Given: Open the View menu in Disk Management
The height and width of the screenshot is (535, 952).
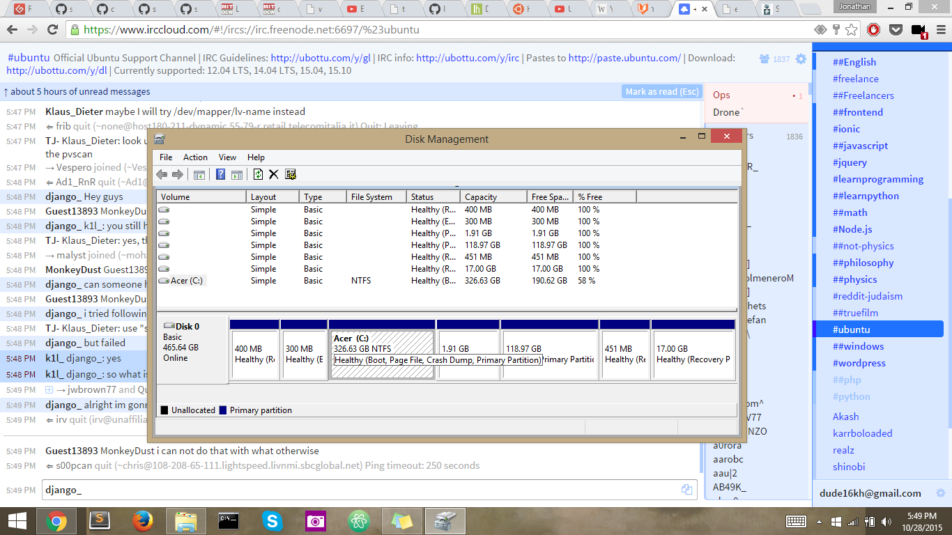Looking at the screenshot, I should [x=227, y=157].
